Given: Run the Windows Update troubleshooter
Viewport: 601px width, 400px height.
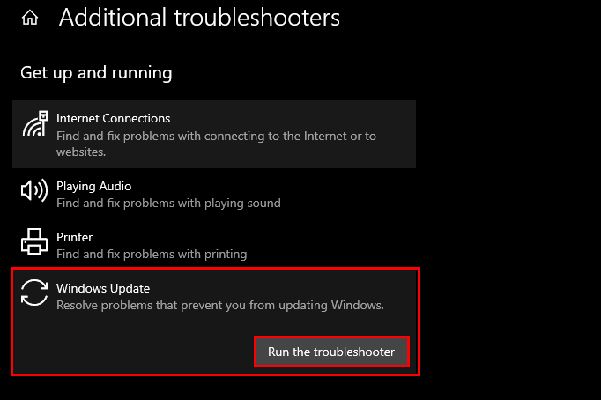Looking at the screenshot, I should [x=331, y=352].
